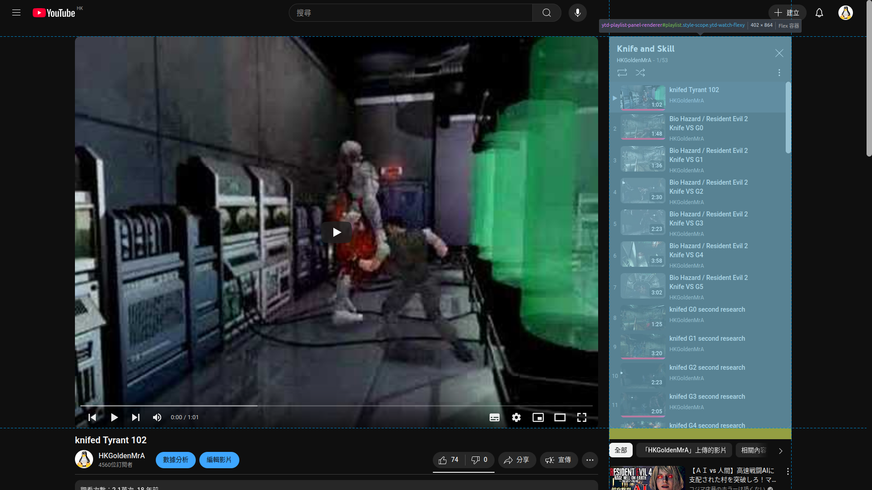
Task: Go to YouTube home via logo
Action: pos(54,13)
